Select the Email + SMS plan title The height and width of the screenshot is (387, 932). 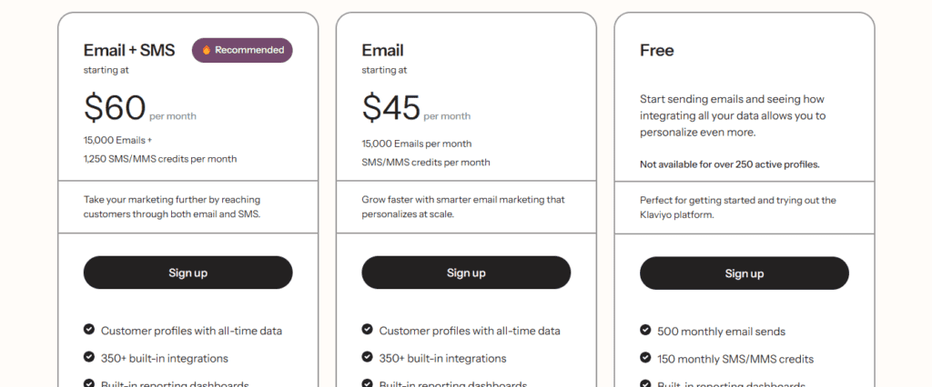click(129, 51)
